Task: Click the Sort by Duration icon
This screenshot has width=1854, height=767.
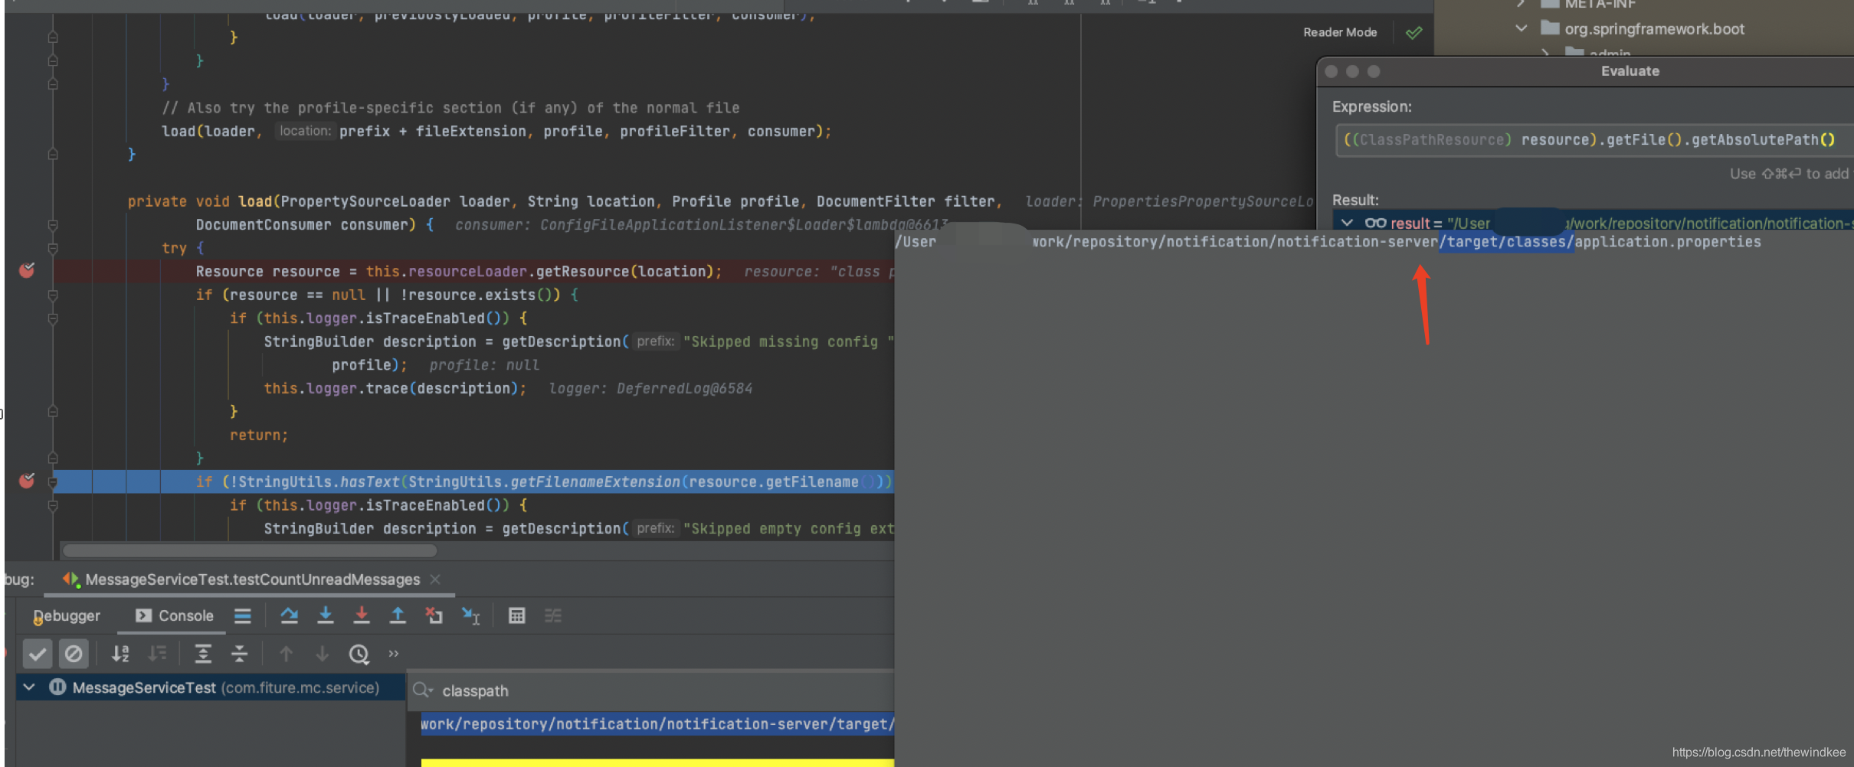Action: 157,654
